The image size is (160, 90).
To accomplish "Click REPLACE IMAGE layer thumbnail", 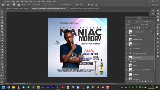I will [x=130, y=58].
